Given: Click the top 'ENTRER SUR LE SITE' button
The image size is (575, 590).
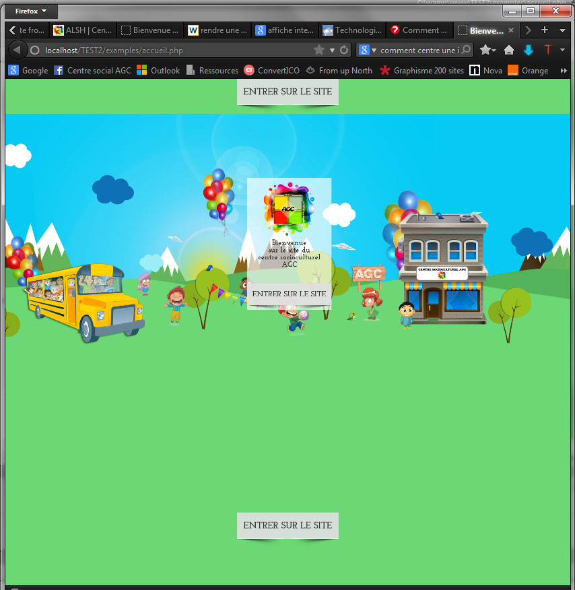Looking at the screenshot, I should [x=287, y=92].
